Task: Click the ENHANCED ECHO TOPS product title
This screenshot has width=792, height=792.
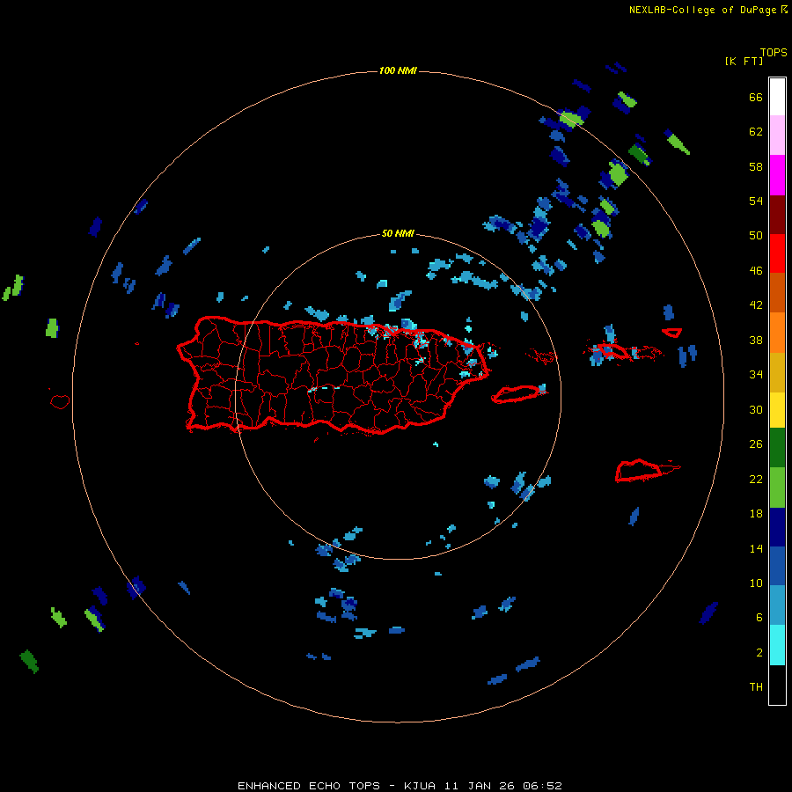Action: 309,786
